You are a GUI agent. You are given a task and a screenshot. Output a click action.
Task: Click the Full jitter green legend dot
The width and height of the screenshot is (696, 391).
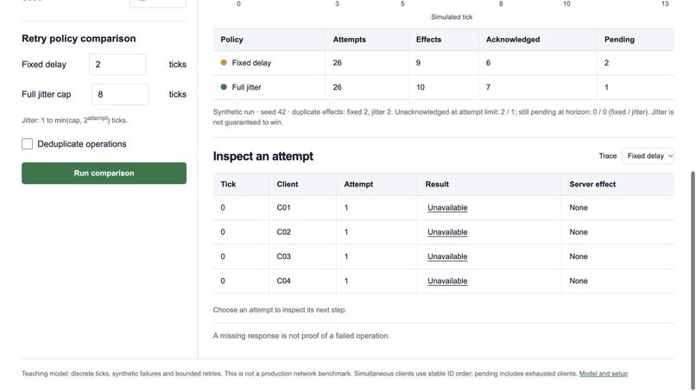pos(224,87)
